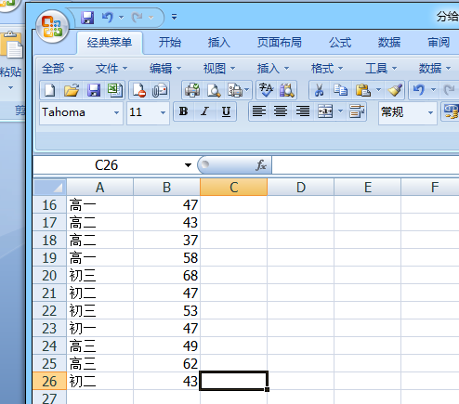Viewport: 459px width, 404px height.
Task: Send as email attachment paperclip icon
Action: [160, 90]
